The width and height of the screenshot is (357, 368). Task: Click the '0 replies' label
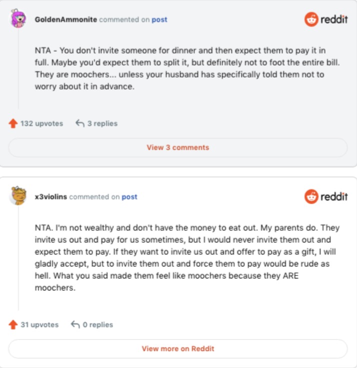(x=98, y=324)
